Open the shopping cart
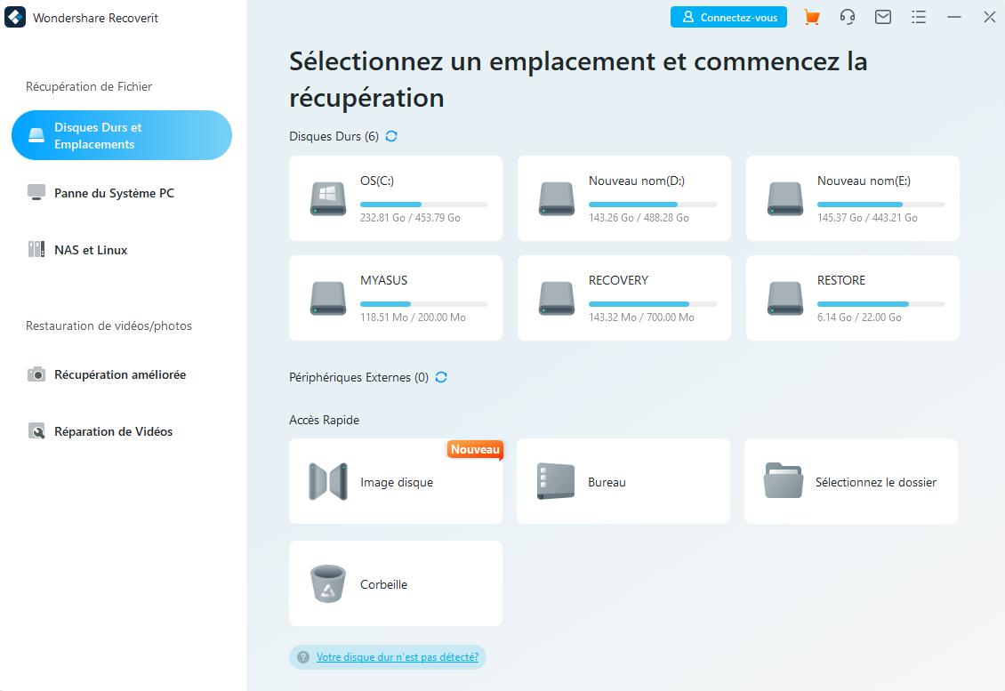Viewport: 1005px width, 691px height. pyautogui.click(x=810, y=16)
